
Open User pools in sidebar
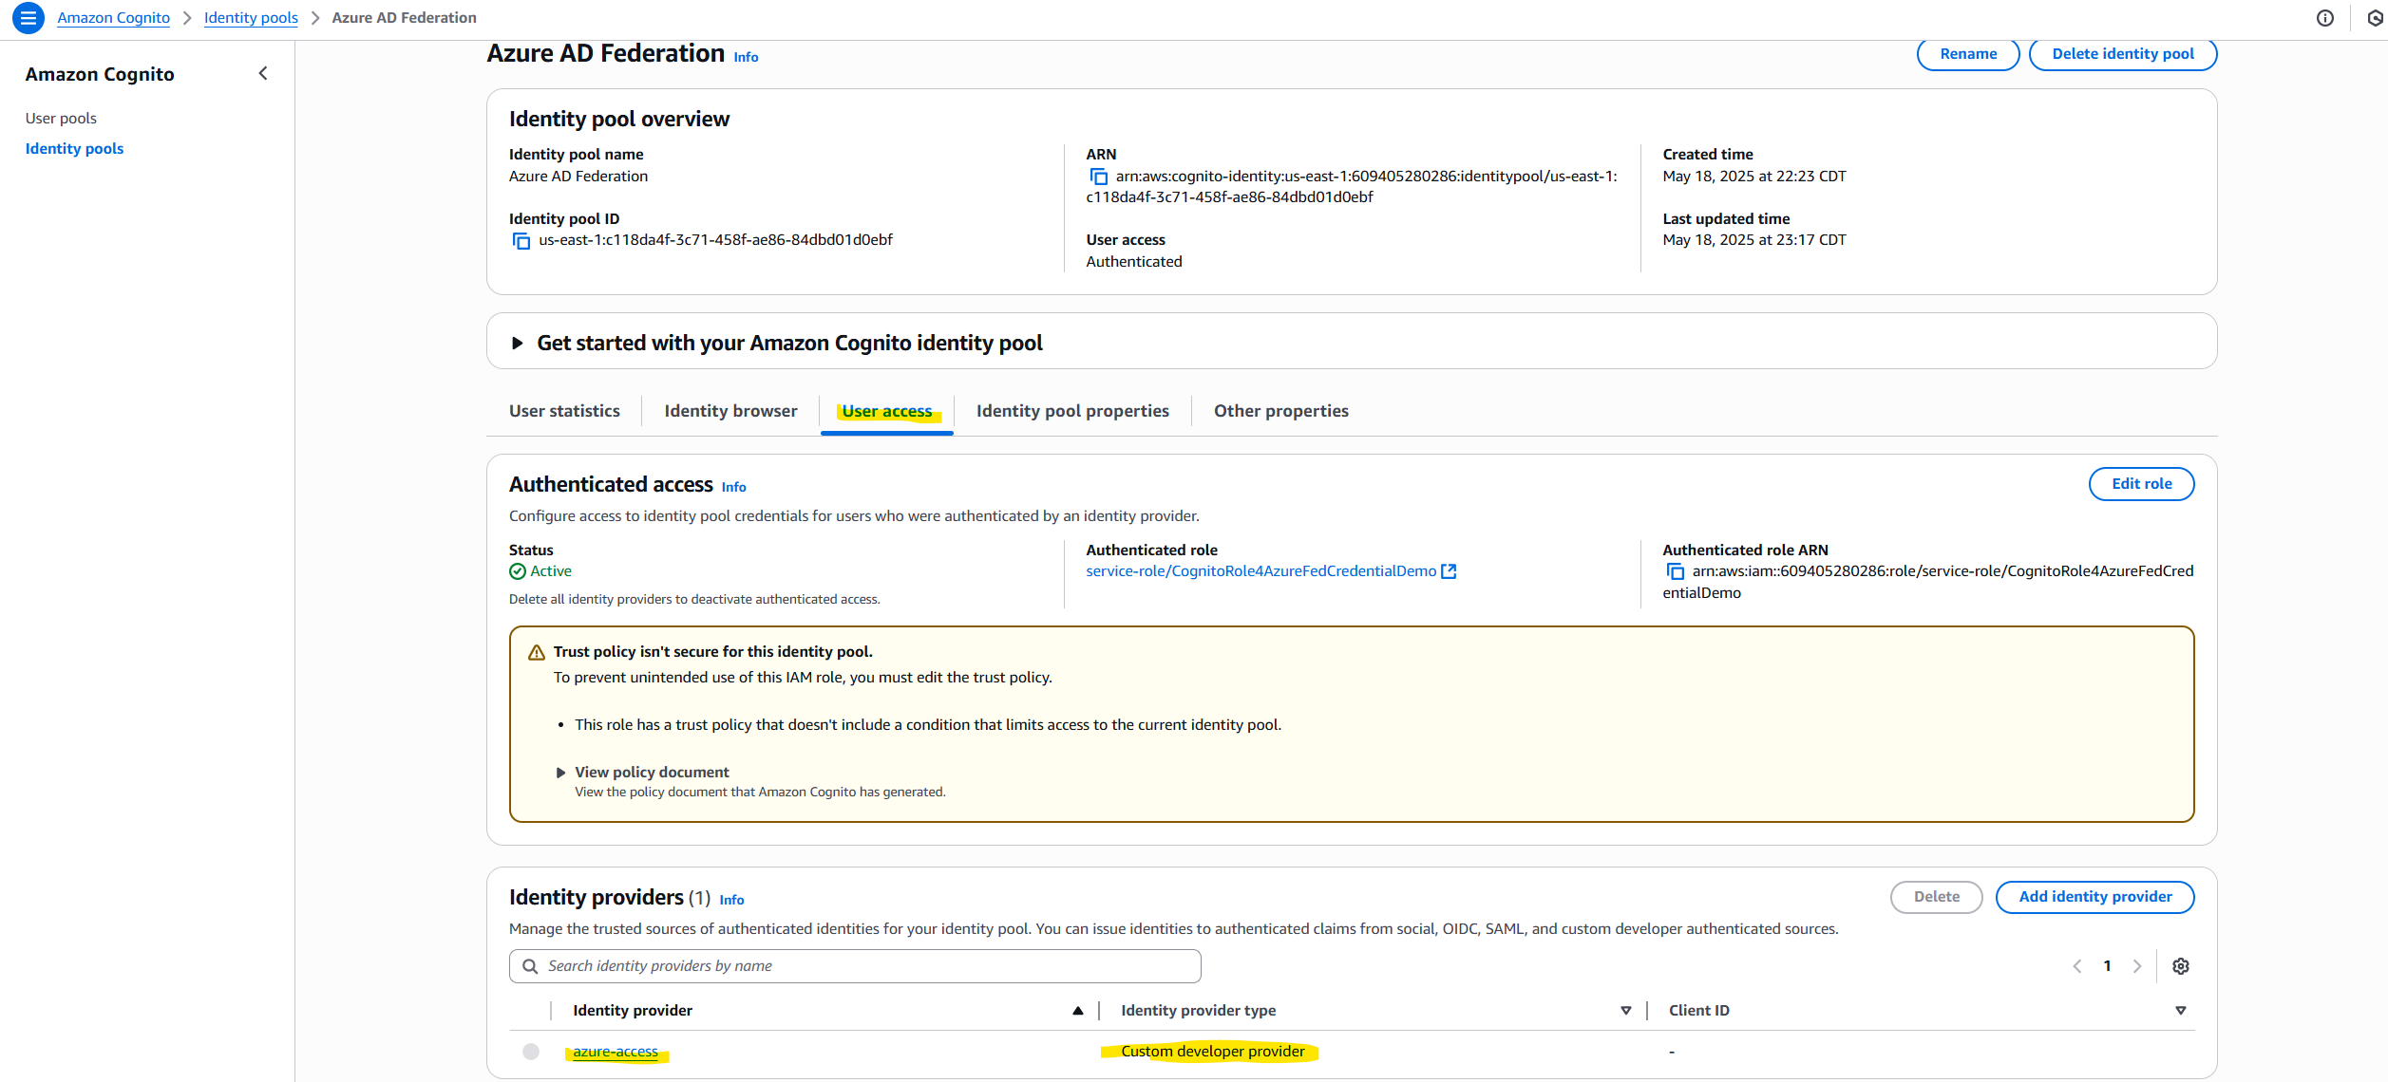(61, 119)
